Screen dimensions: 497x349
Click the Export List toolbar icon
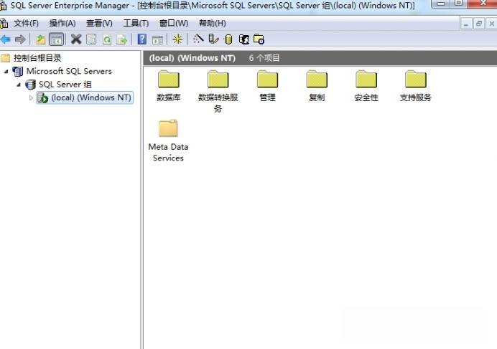[121, 39]
